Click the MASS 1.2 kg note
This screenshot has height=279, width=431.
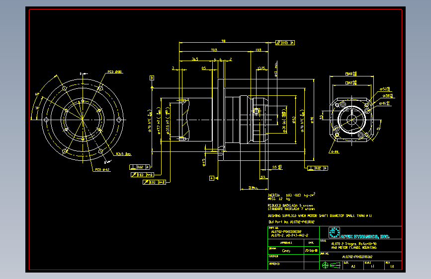pos(279,199)
